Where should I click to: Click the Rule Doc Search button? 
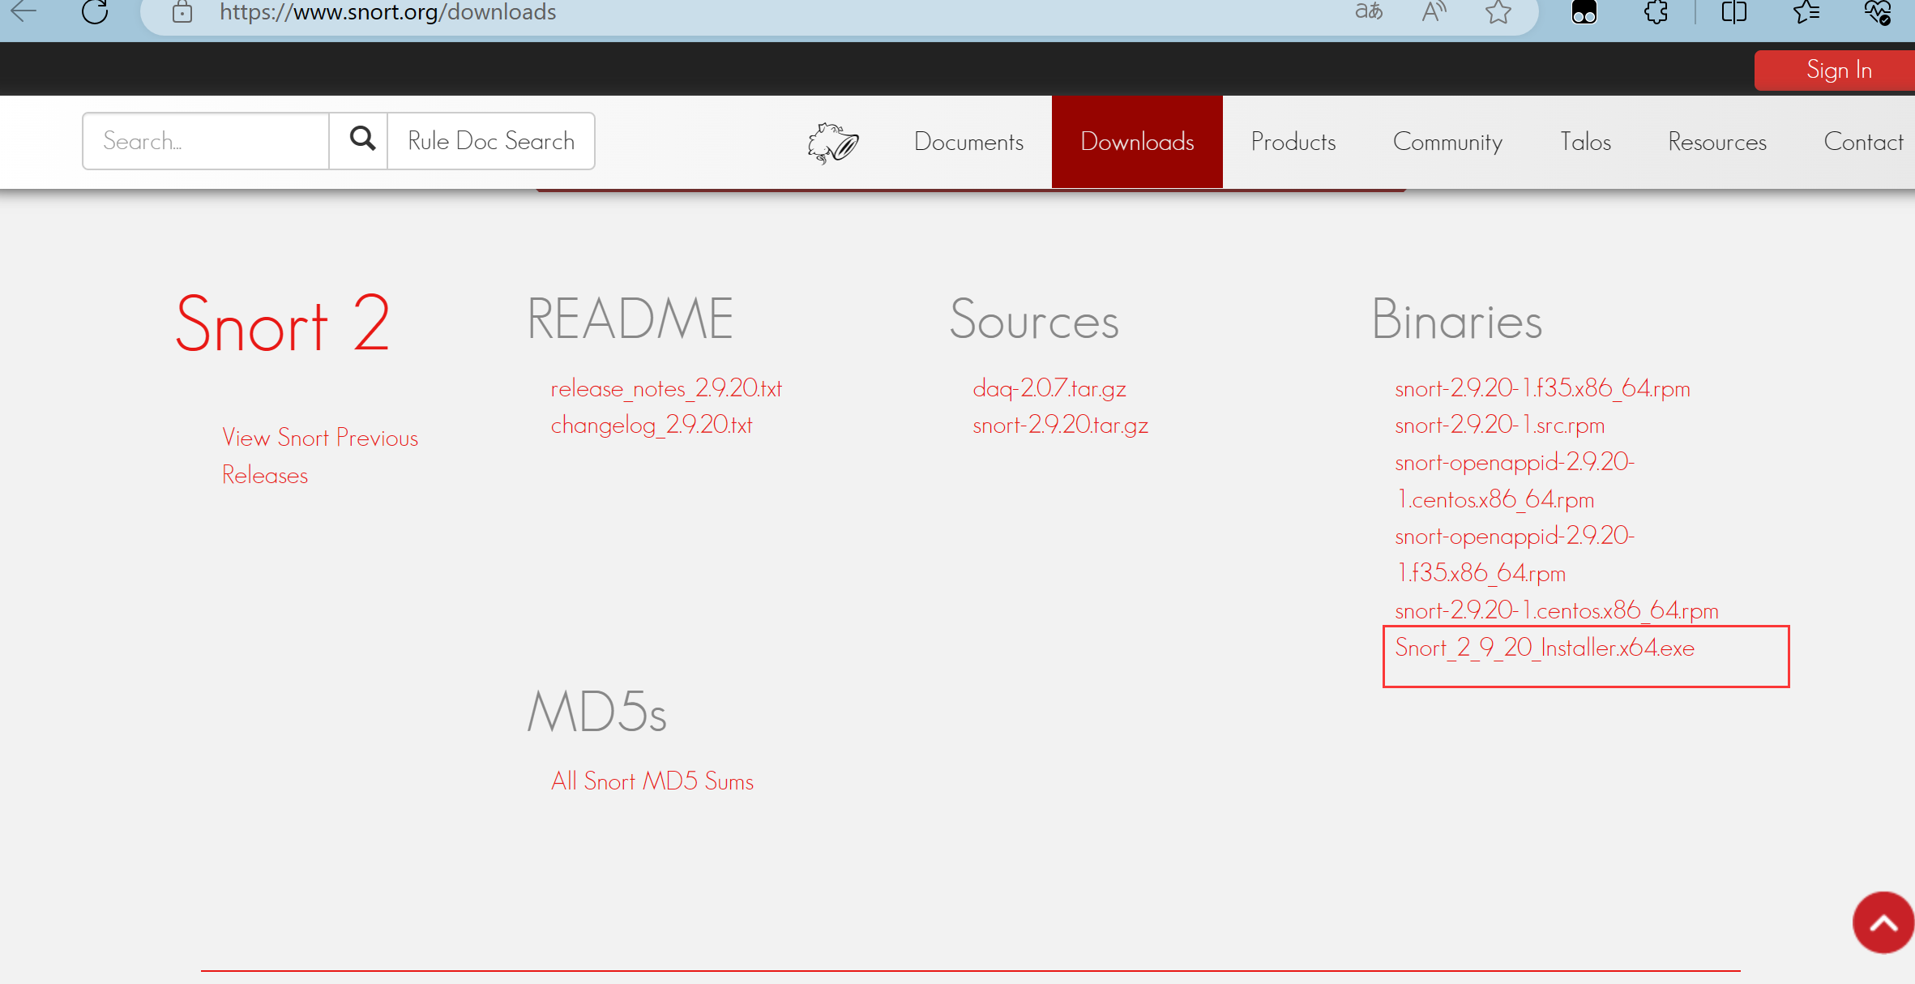coord(491,140)
